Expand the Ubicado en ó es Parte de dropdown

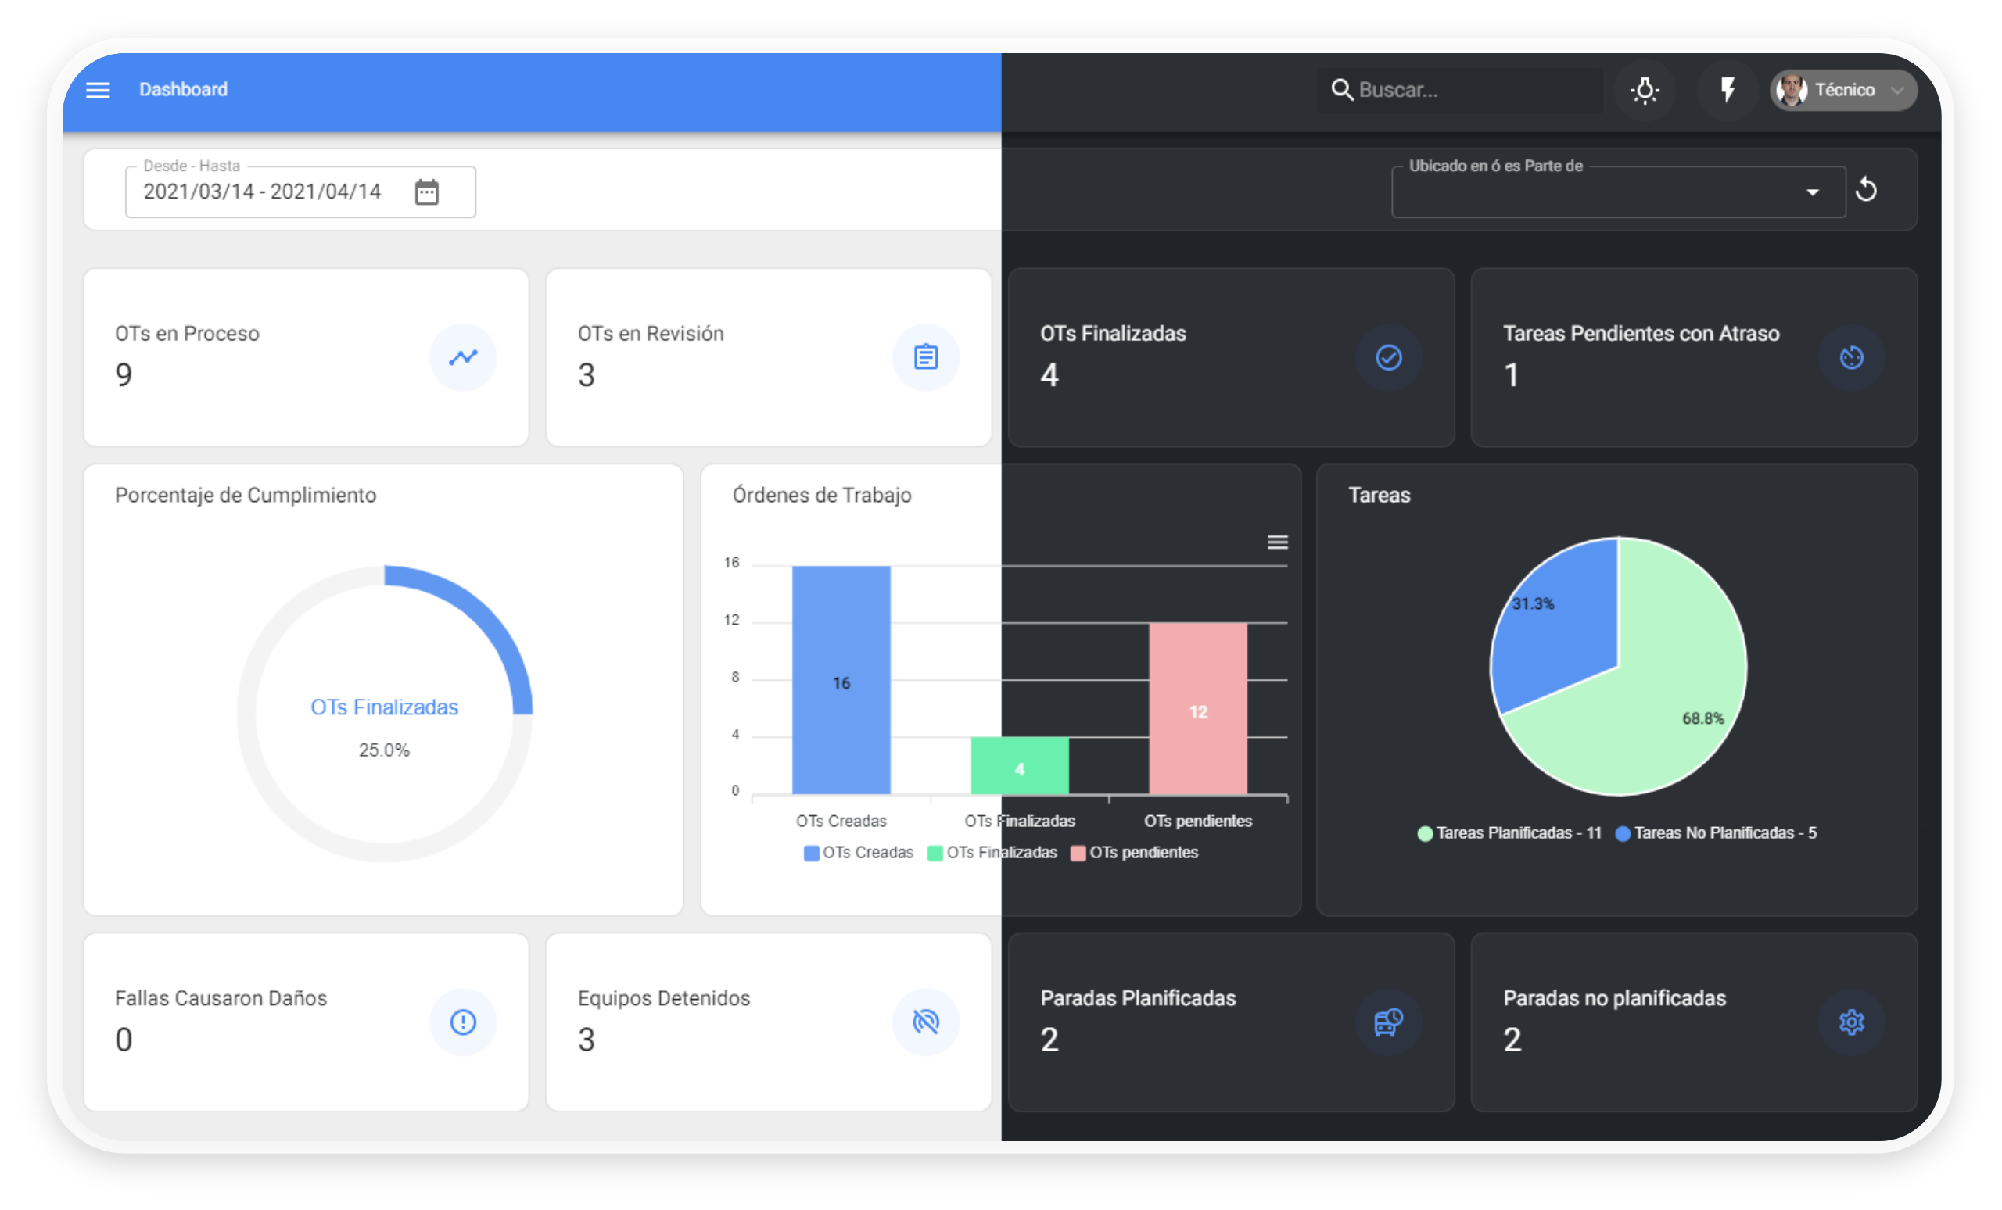[1812, 192]
